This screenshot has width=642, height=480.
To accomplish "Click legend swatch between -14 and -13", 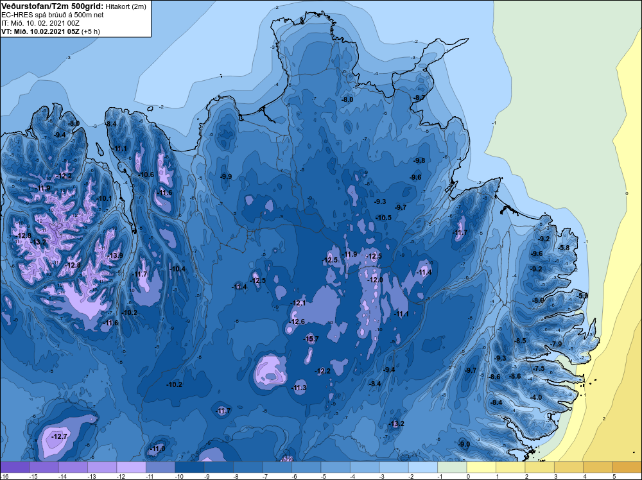I will pos(73,467).
